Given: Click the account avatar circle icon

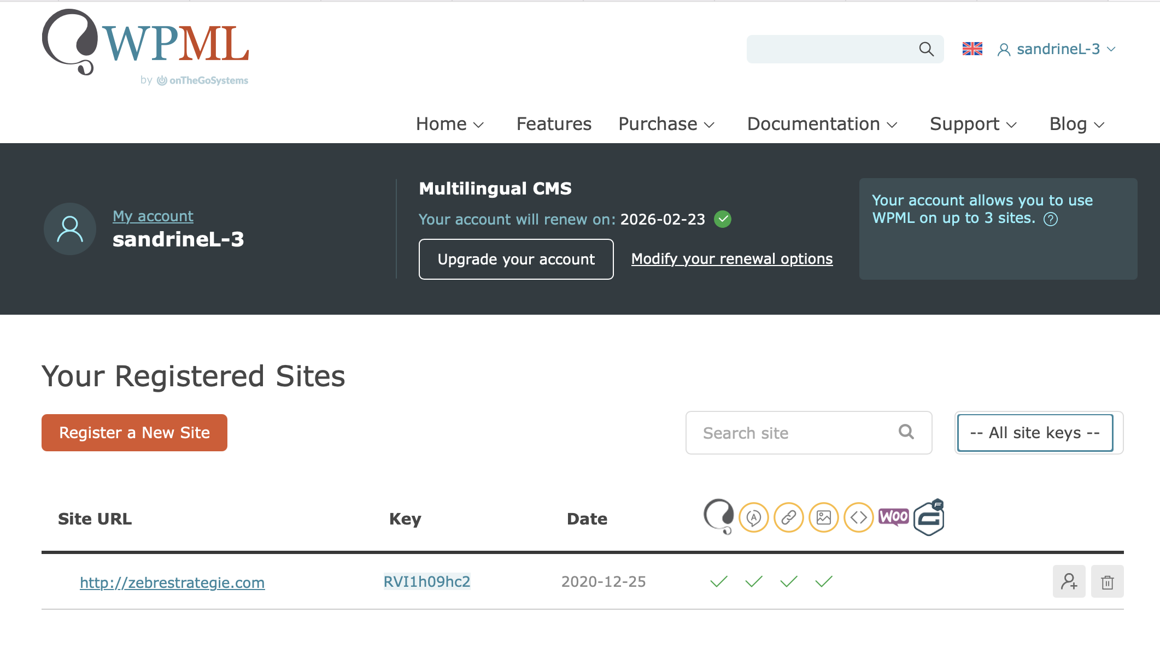Looking at the screenshot, I should tap(70, 229).
